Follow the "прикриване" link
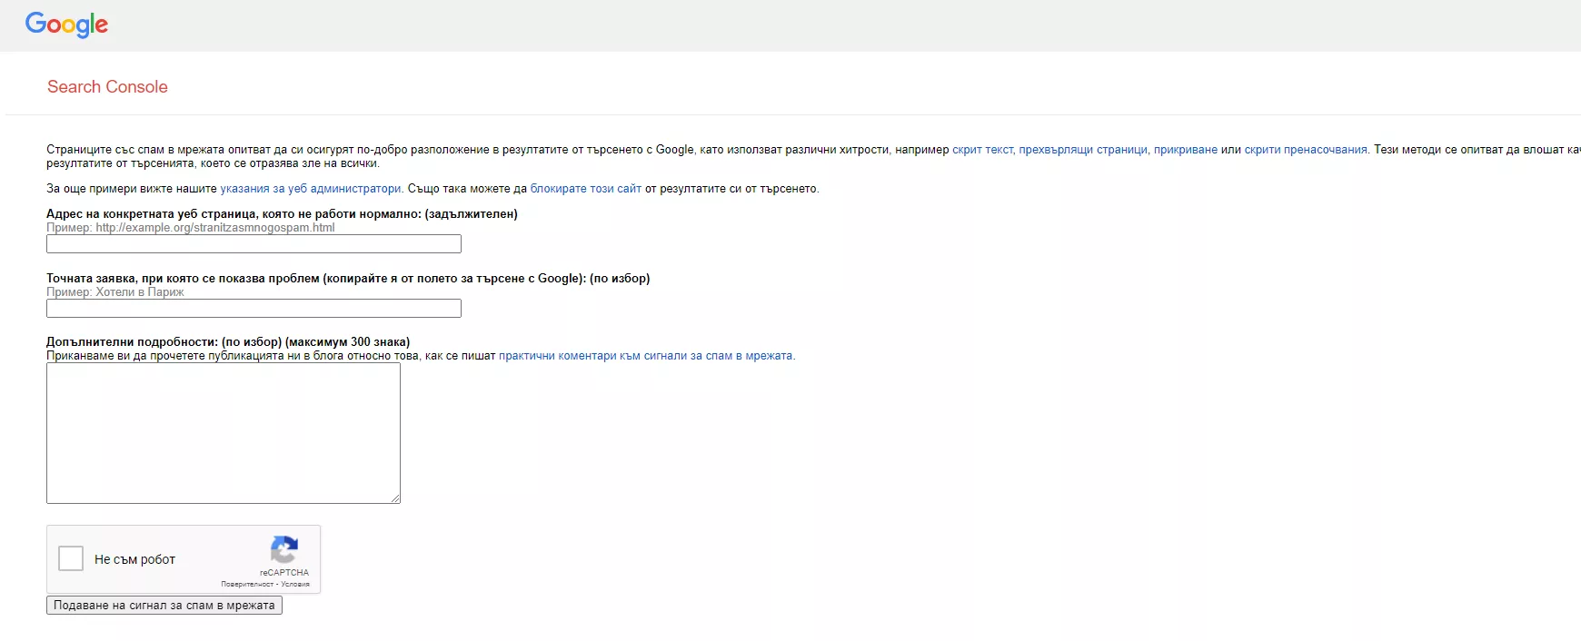 pos(1185,150)
